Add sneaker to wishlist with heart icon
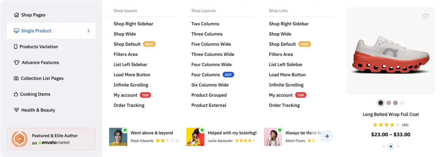This screenshot has height=157, width=442. (x=425, y=16)
